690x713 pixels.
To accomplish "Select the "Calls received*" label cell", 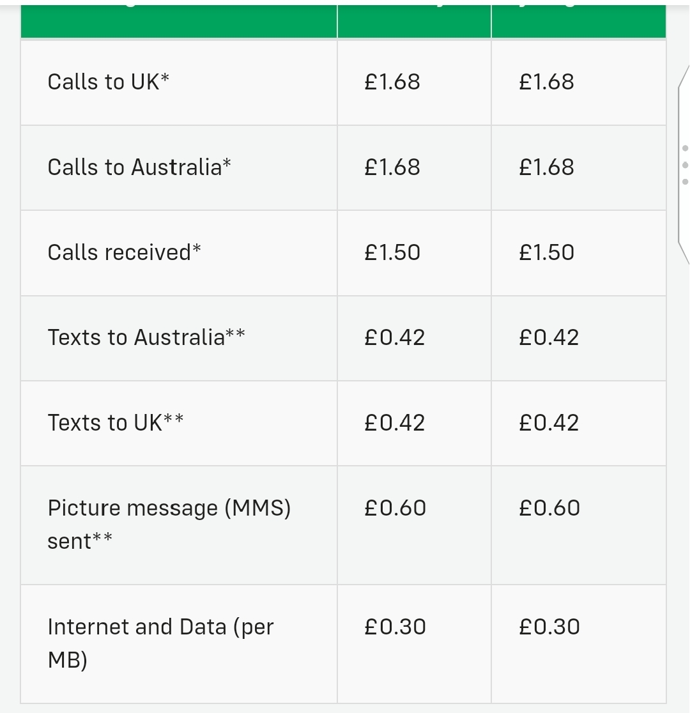I will pyautogui.click(x=124, y=252).
